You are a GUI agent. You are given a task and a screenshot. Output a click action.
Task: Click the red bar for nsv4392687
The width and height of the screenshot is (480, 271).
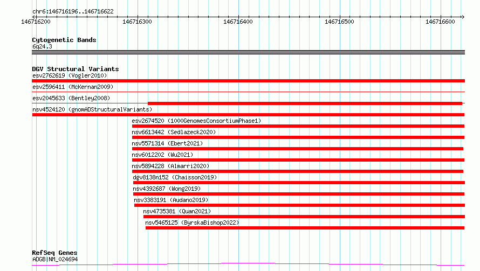(x=299, y=194)
